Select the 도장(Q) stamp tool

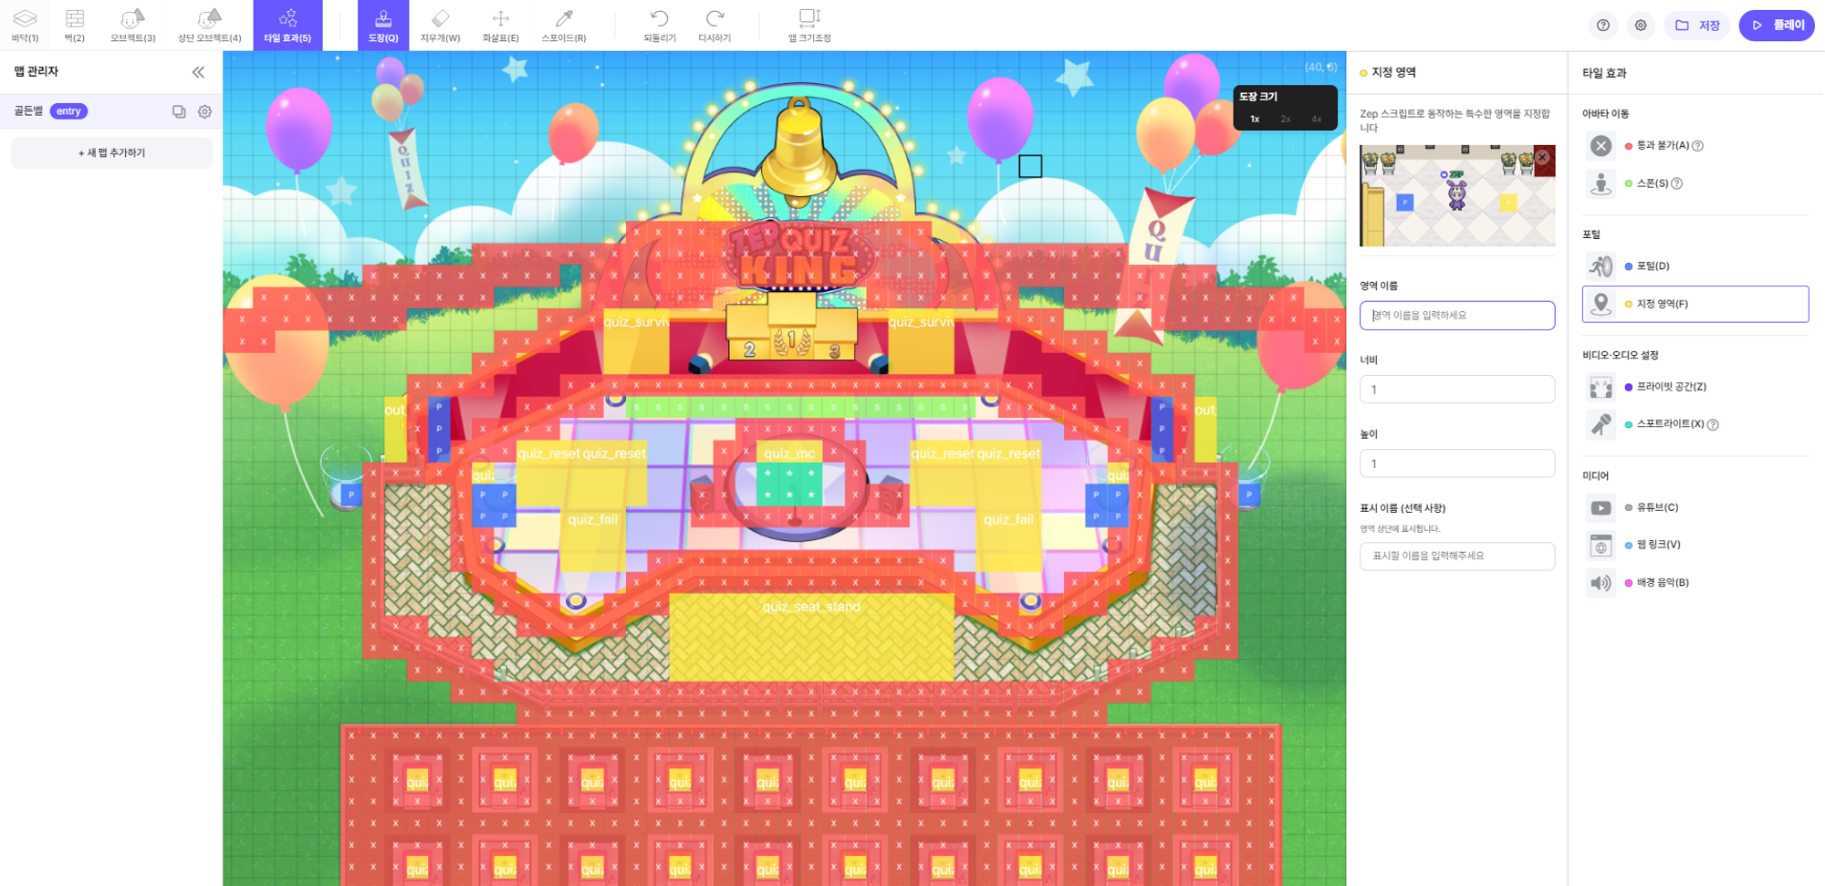pyautogui.click(x=383, y=26)
